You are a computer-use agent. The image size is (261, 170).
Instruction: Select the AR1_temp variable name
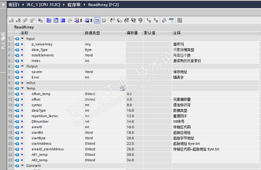click(x=40, y=155)
